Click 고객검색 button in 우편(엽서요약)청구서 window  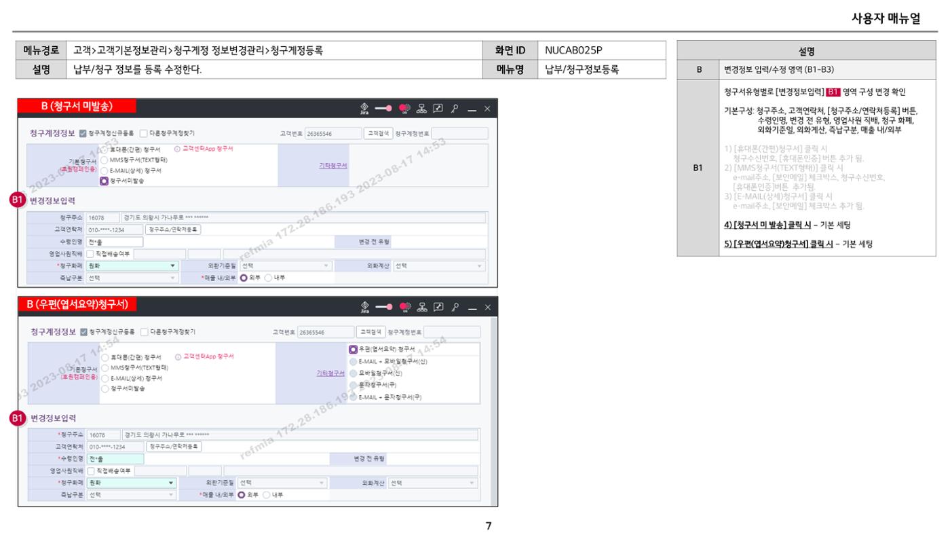[x=370, y=332]
